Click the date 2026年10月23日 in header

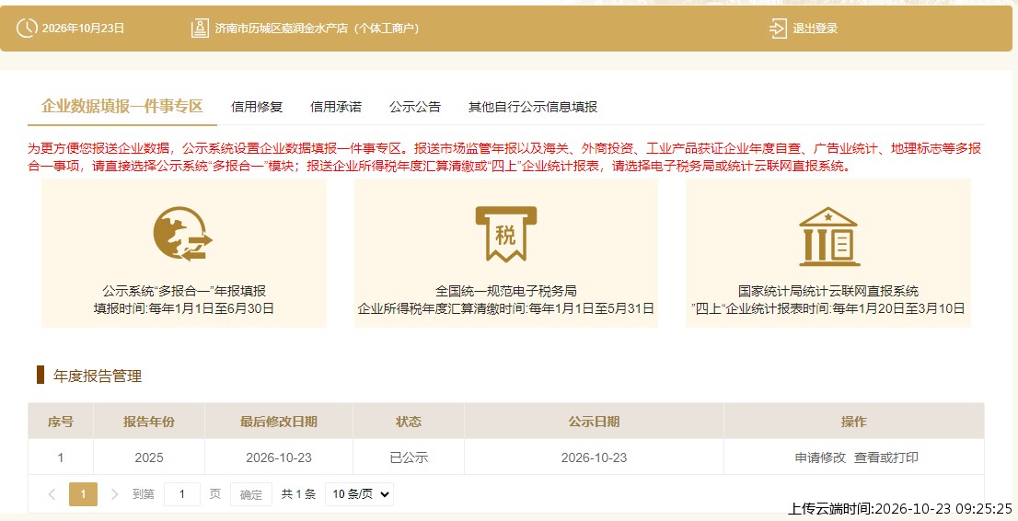tap(83, 29)
